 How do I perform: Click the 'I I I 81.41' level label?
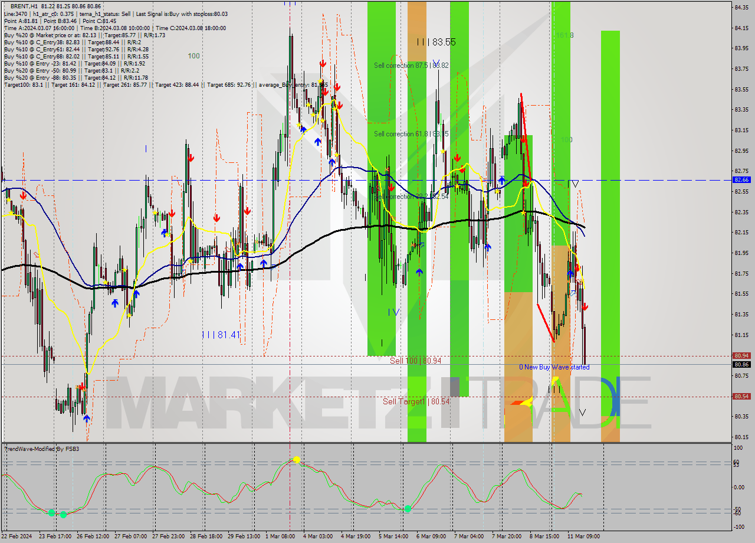(221, 335)
